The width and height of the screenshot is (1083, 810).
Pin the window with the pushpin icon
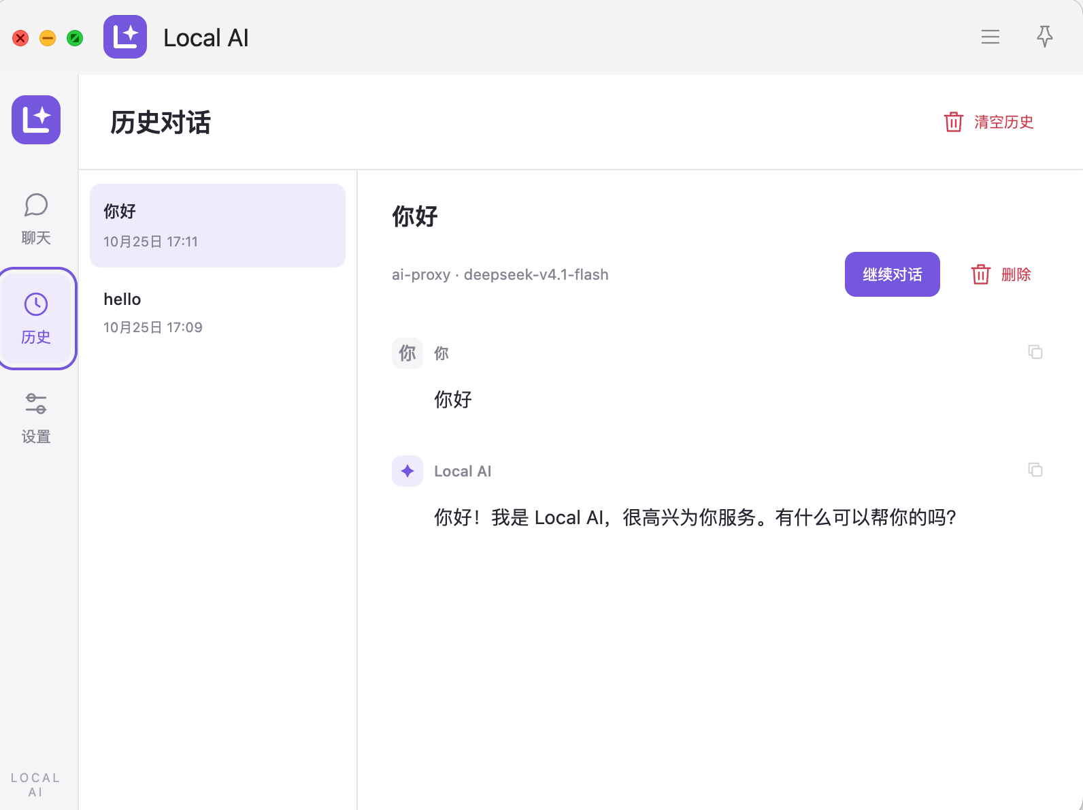[x=1045, y=37]
